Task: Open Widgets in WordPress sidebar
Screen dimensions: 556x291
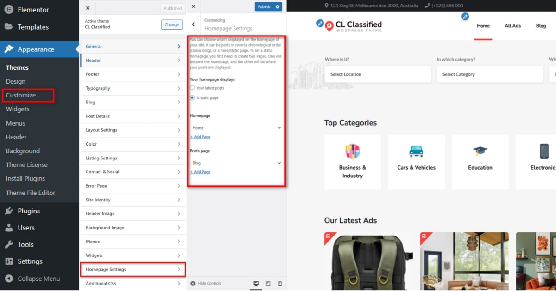Action: (18, 109)
